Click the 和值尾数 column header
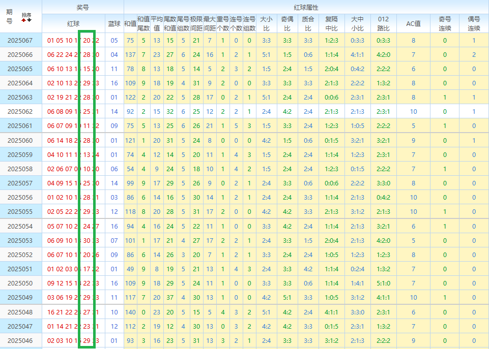489x349 pixels. [x=143, y=23]
